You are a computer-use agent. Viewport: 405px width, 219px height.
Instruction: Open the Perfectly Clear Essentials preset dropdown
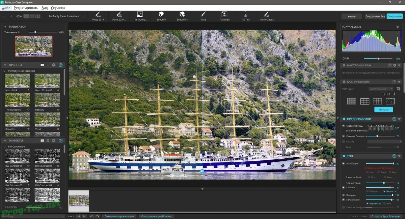coord(67,16)
